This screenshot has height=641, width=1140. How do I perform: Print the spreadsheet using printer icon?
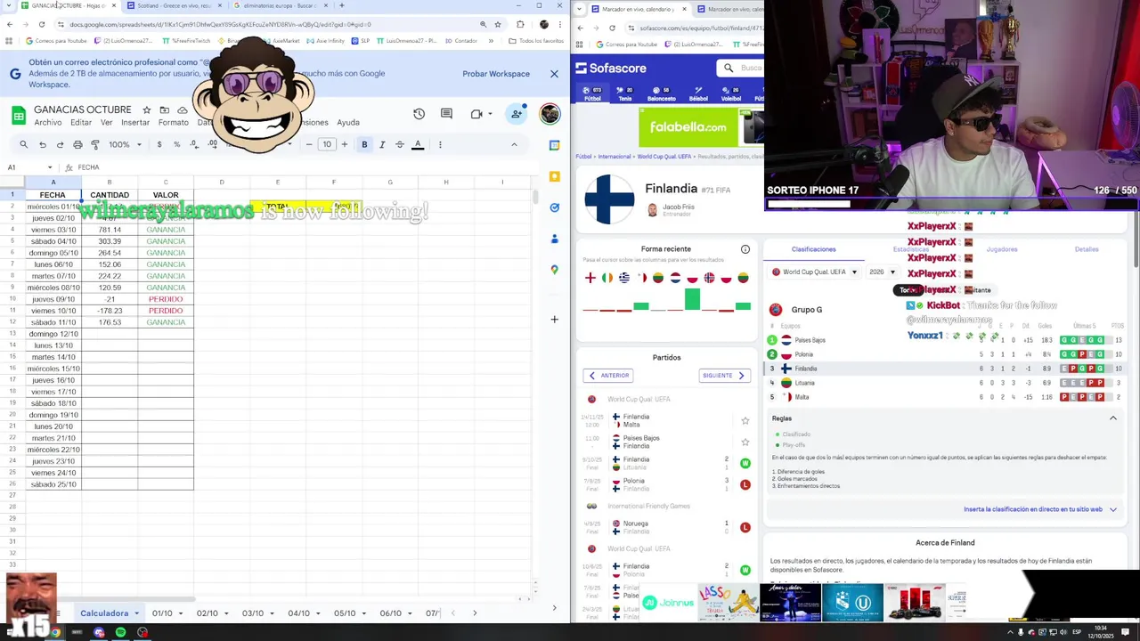click(x=77, y=144)
